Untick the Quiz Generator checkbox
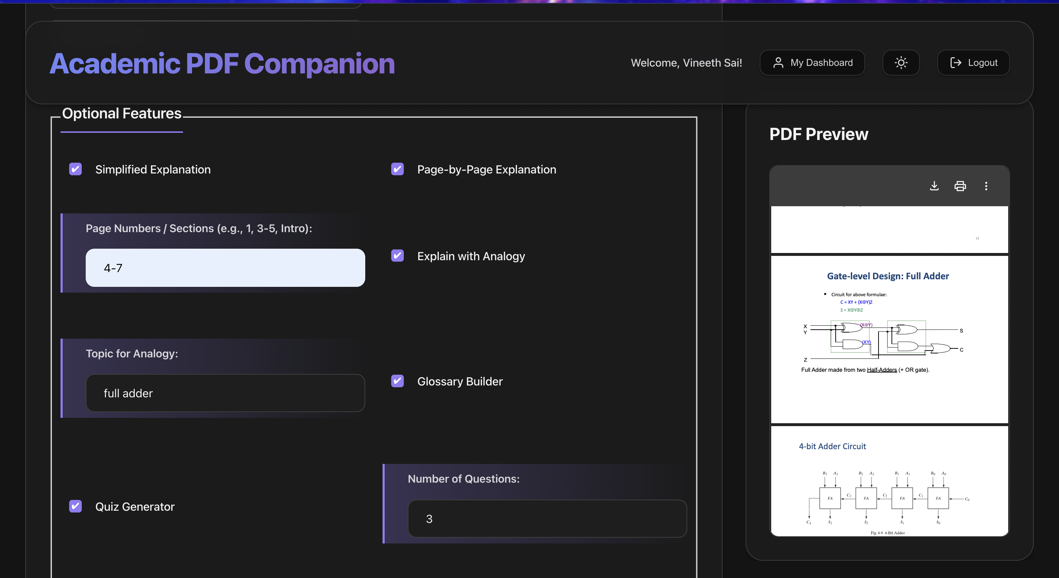Image resolution: width=1059 pixels, height=578 pixels. tap(75, 506)
